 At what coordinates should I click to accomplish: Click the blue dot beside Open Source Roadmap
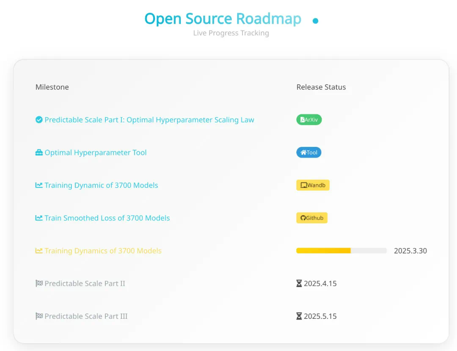point(315,21)
